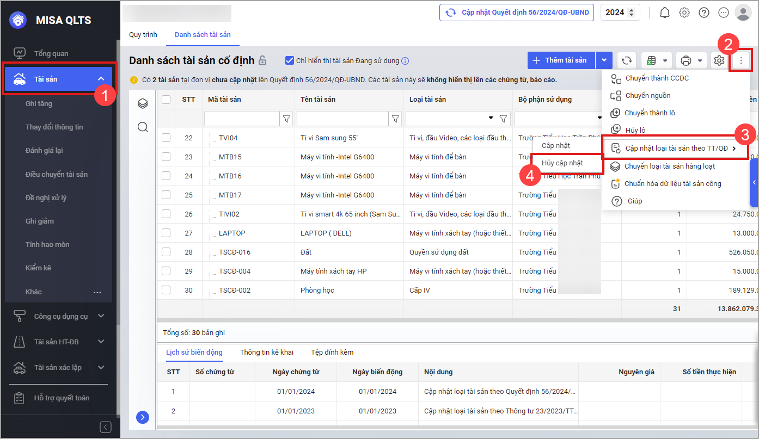Switch to the Thông tin kê khai tab
The image size is (759, 439).
click(266, 352)
